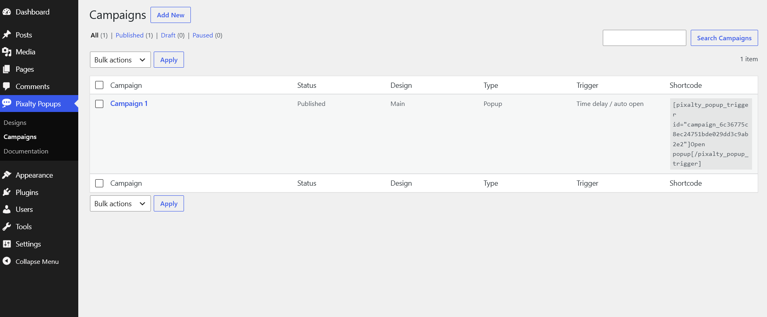767x317 pixels.
Task: Tick the select-all checkbox in table header
Action: click(x=99, y=85)
